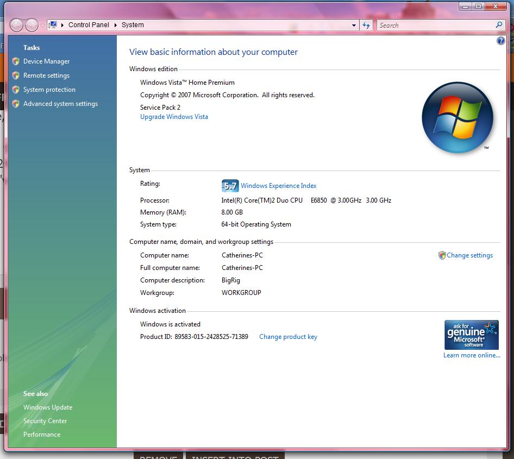Open Windows Update under See also

click(48, 407)
